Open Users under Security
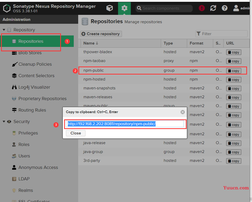Image resolution: width=252 pixels, height=202 pixels. [24, 156]
